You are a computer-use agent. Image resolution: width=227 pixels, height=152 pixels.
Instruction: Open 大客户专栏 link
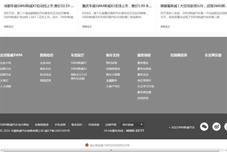(113, 86)
